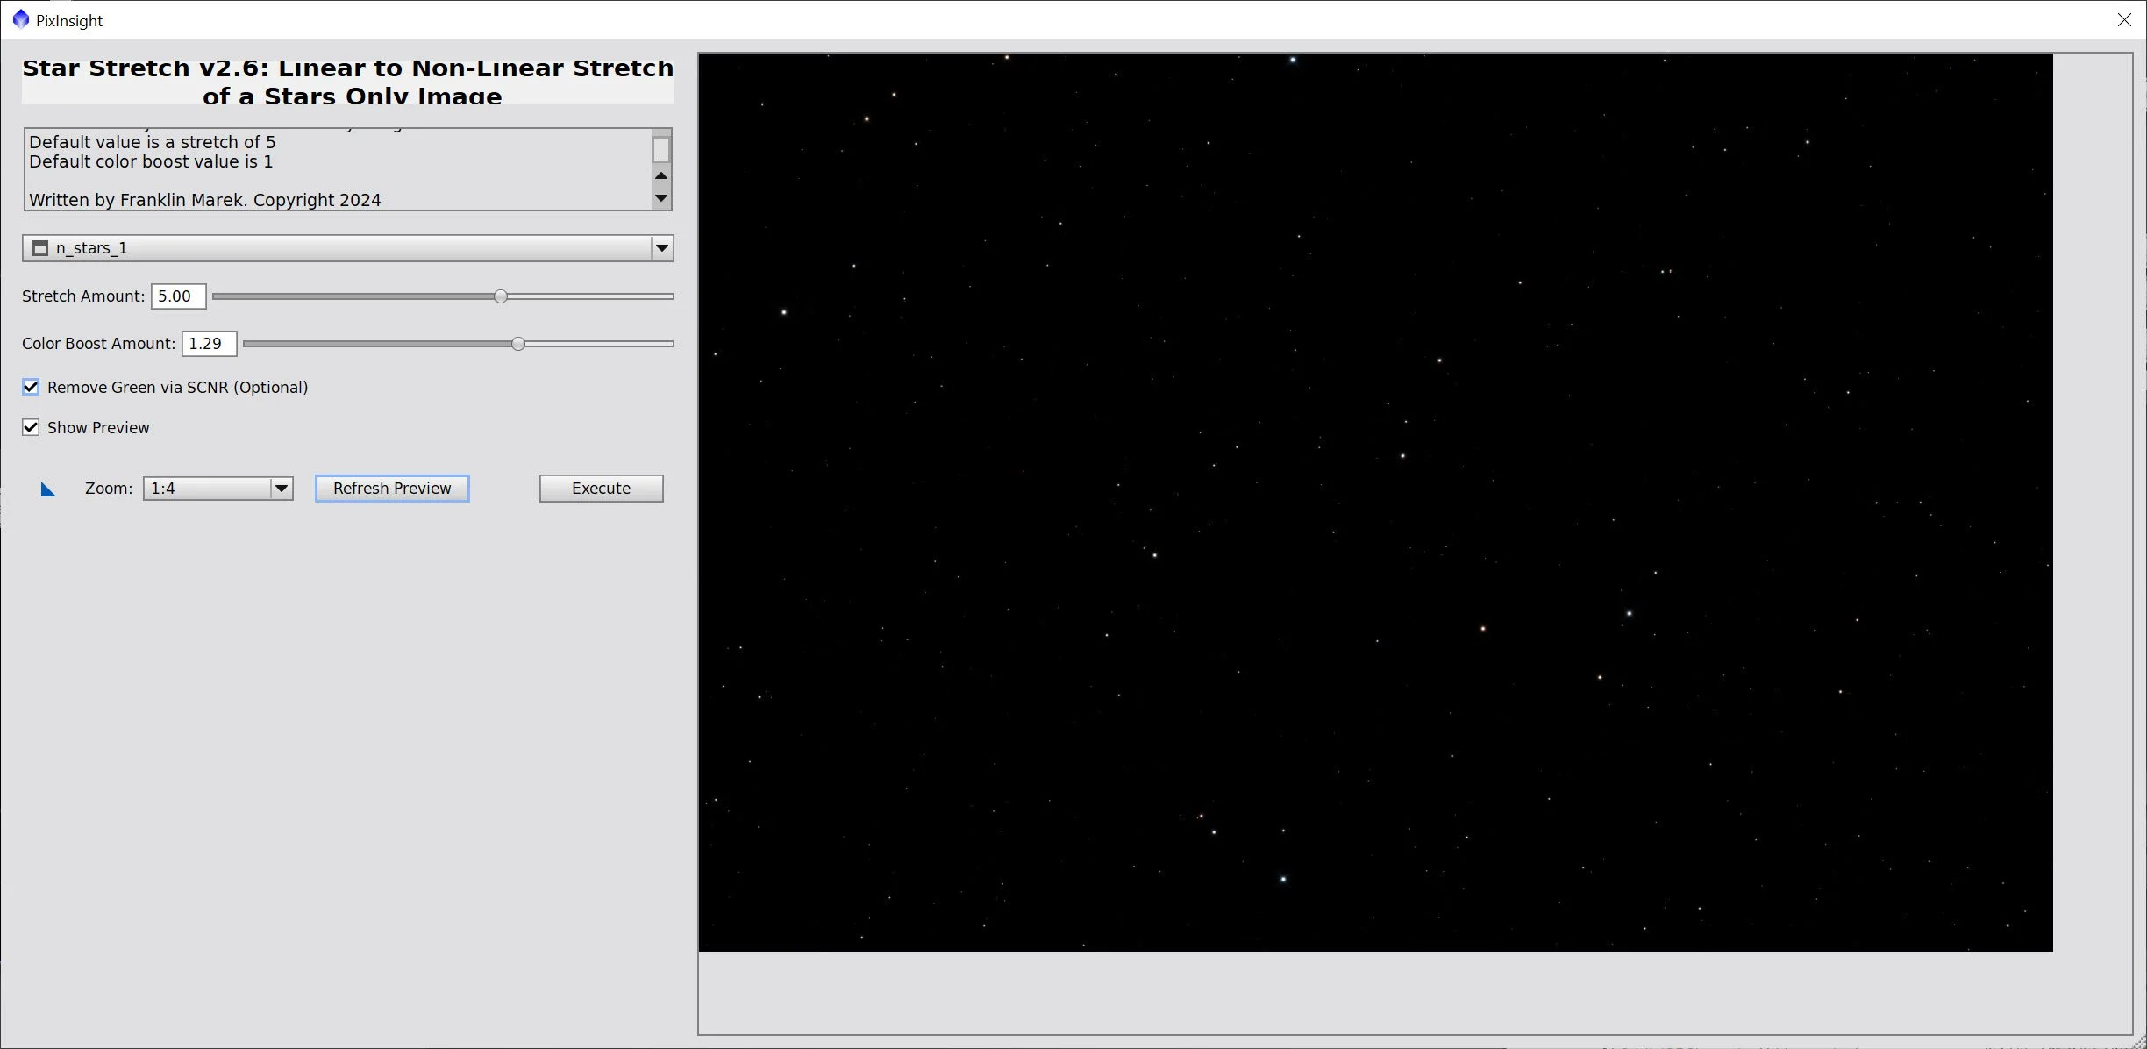Click the blue New Instance triangle icon
The image size is (2147, 1049).
tap(48, 489)
